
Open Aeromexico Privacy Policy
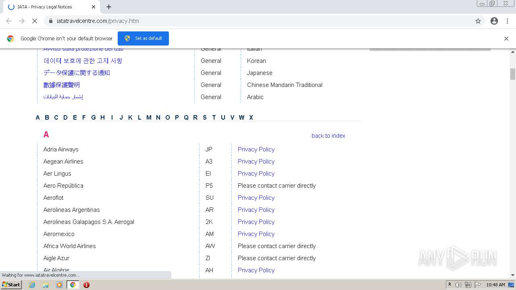coord(256,234)
